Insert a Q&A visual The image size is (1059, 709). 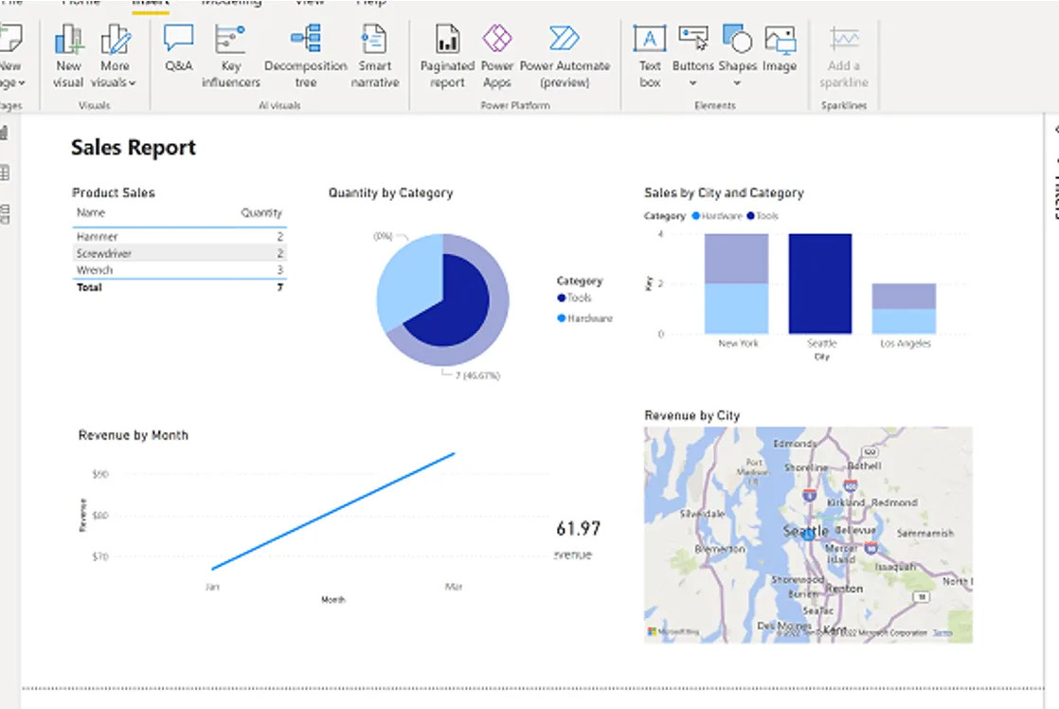179,47
